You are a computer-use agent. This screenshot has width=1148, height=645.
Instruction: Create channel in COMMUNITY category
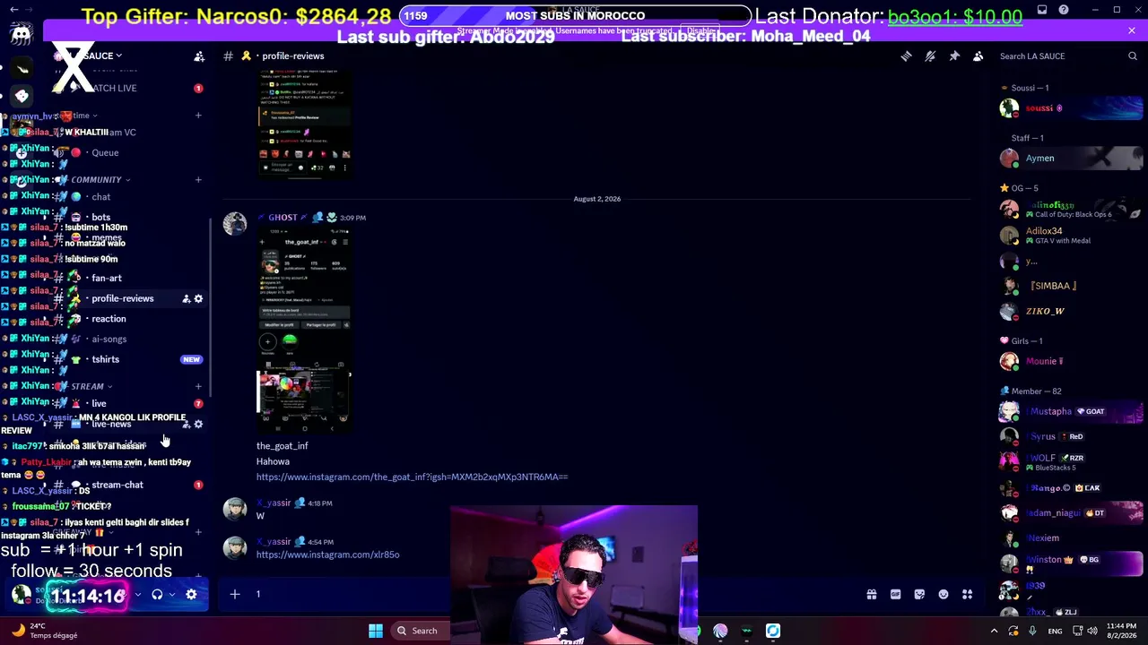point(198,180)
